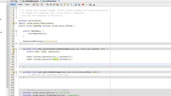Click the initComponents() call
The image size is (171, 96).
coord(37,34)
